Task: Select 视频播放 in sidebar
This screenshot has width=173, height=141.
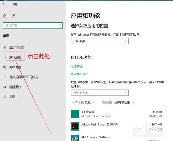Action: click(x=15, y=87)
